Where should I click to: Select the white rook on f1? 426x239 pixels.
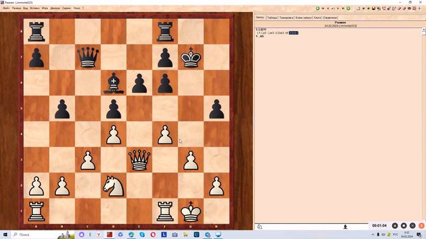pos(165,211)
